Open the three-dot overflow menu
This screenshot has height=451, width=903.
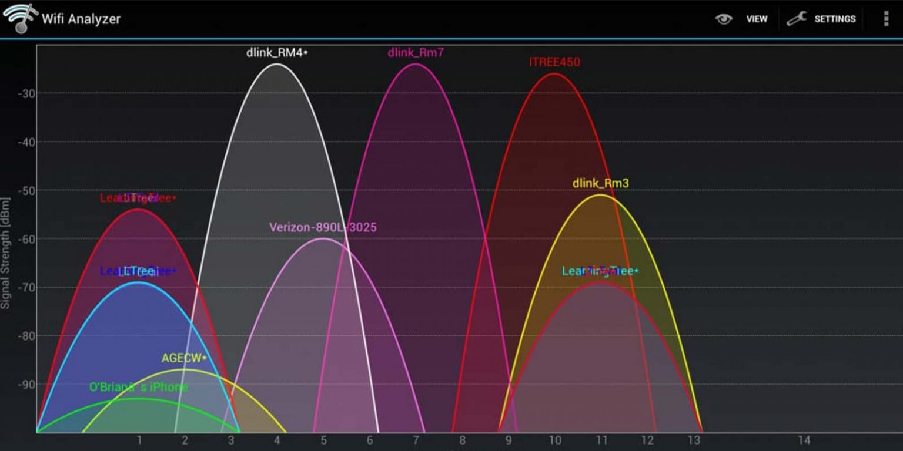pos(887,18)
